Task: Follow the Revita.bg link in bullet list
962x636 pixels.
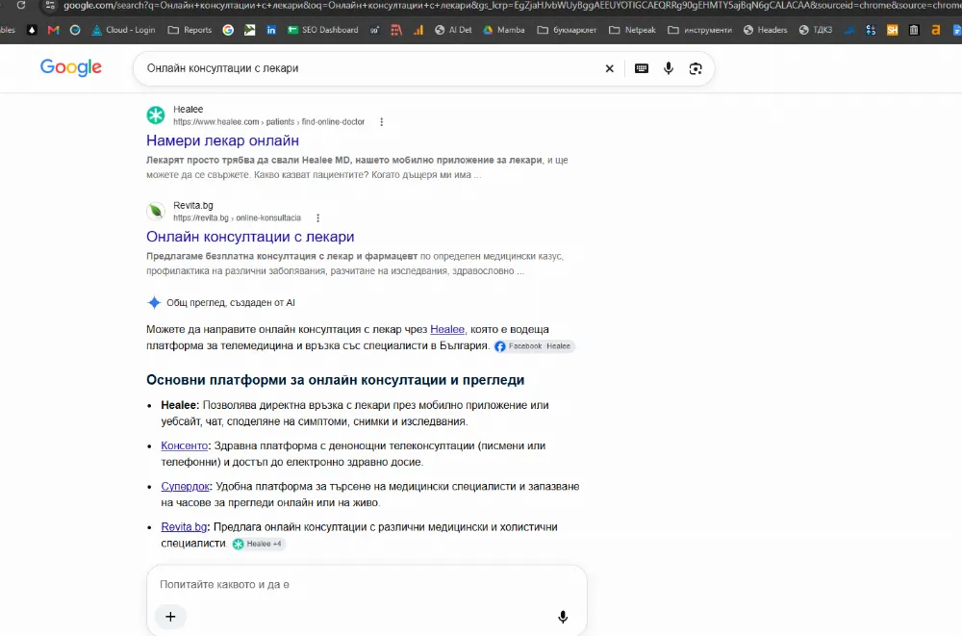Action: (x=184, y=526)
